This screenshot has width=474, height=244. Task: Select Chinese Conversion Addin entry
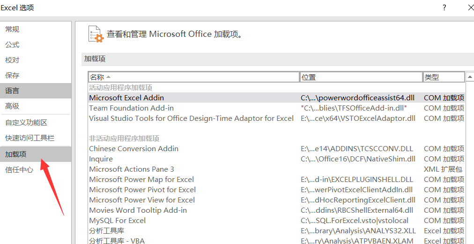pos(276,148)
